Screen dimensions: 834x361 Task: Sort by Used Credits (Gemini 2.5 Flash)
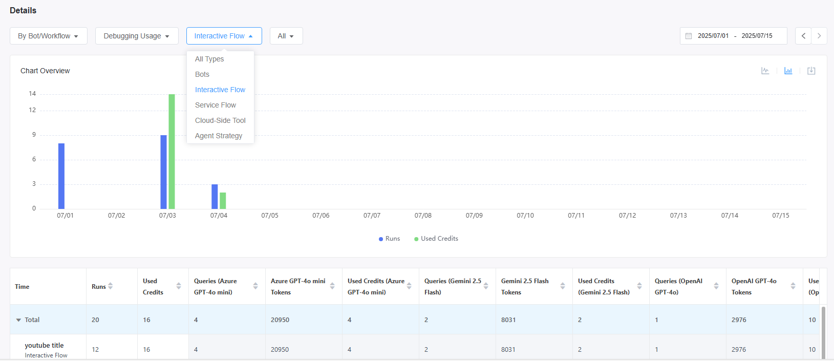coord(639,286)
